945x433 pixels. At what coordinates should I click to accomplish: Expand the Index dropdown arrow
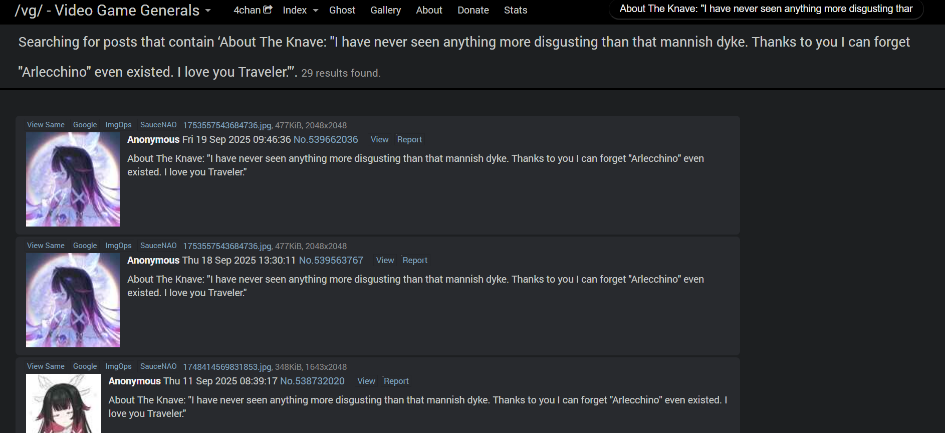tap(316, 11)
